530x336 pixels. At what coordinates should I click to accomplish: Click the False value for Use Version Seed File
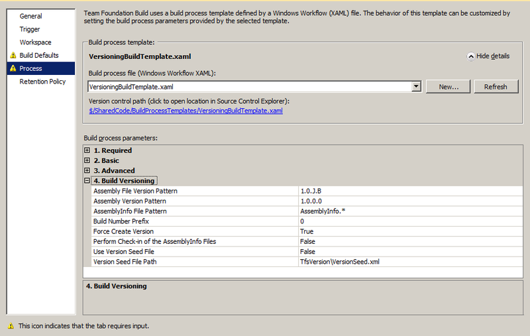(410, 252)
